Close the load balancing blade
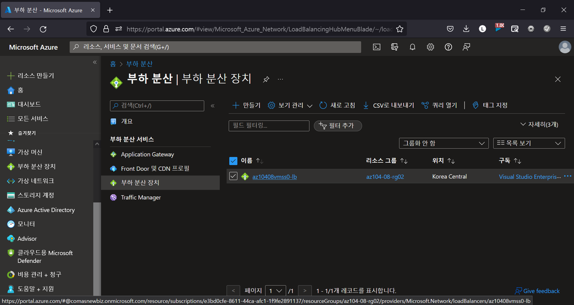This screenshot has height=305, width=574. click(x=558, y=79)
